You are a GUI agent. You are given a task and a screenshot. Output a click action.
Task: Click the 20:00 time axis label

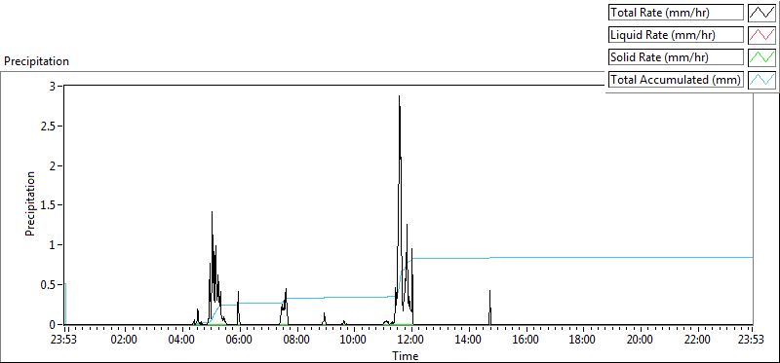641,341
